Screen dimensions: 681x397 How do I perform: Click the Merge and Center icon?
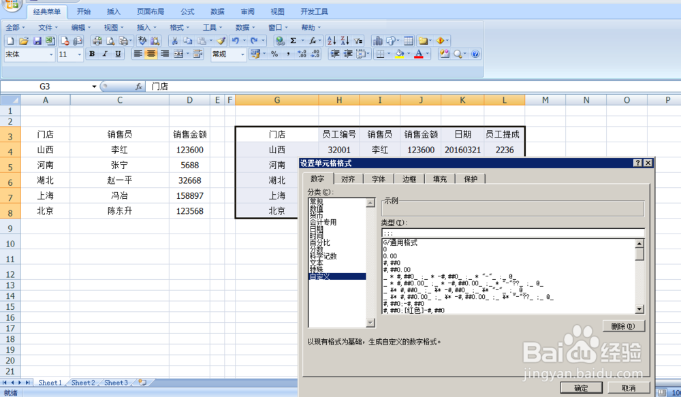[178, 54]
